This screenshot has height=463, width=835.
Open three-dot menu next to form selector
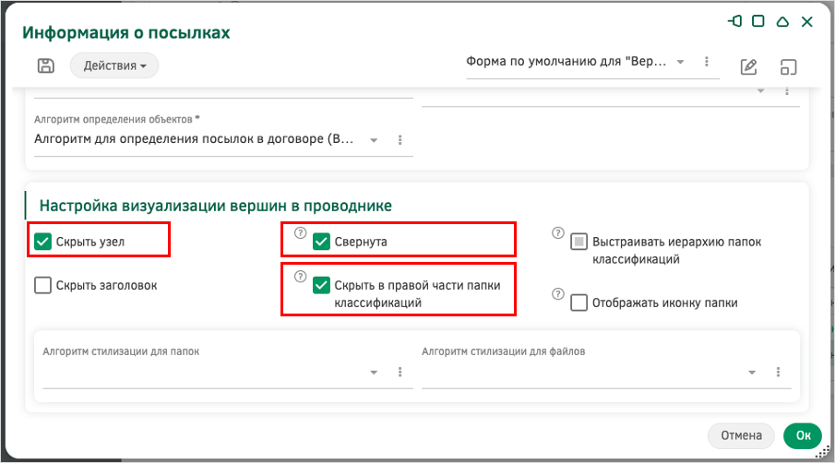pos(707,62)
